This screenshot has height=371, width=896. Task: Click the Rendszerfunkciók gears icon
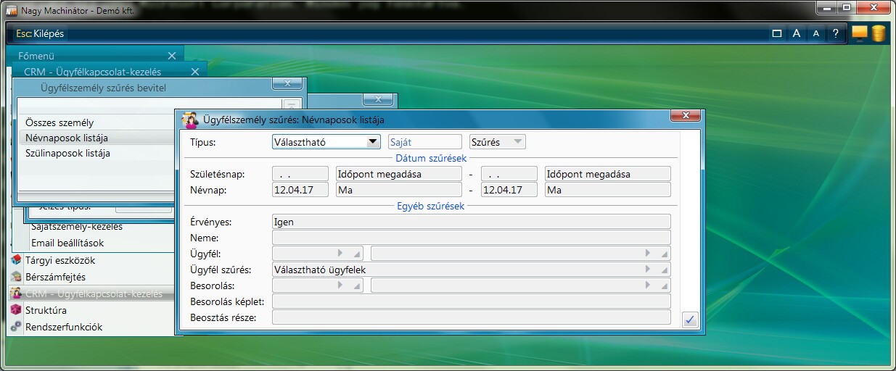[x=16, y=327]
